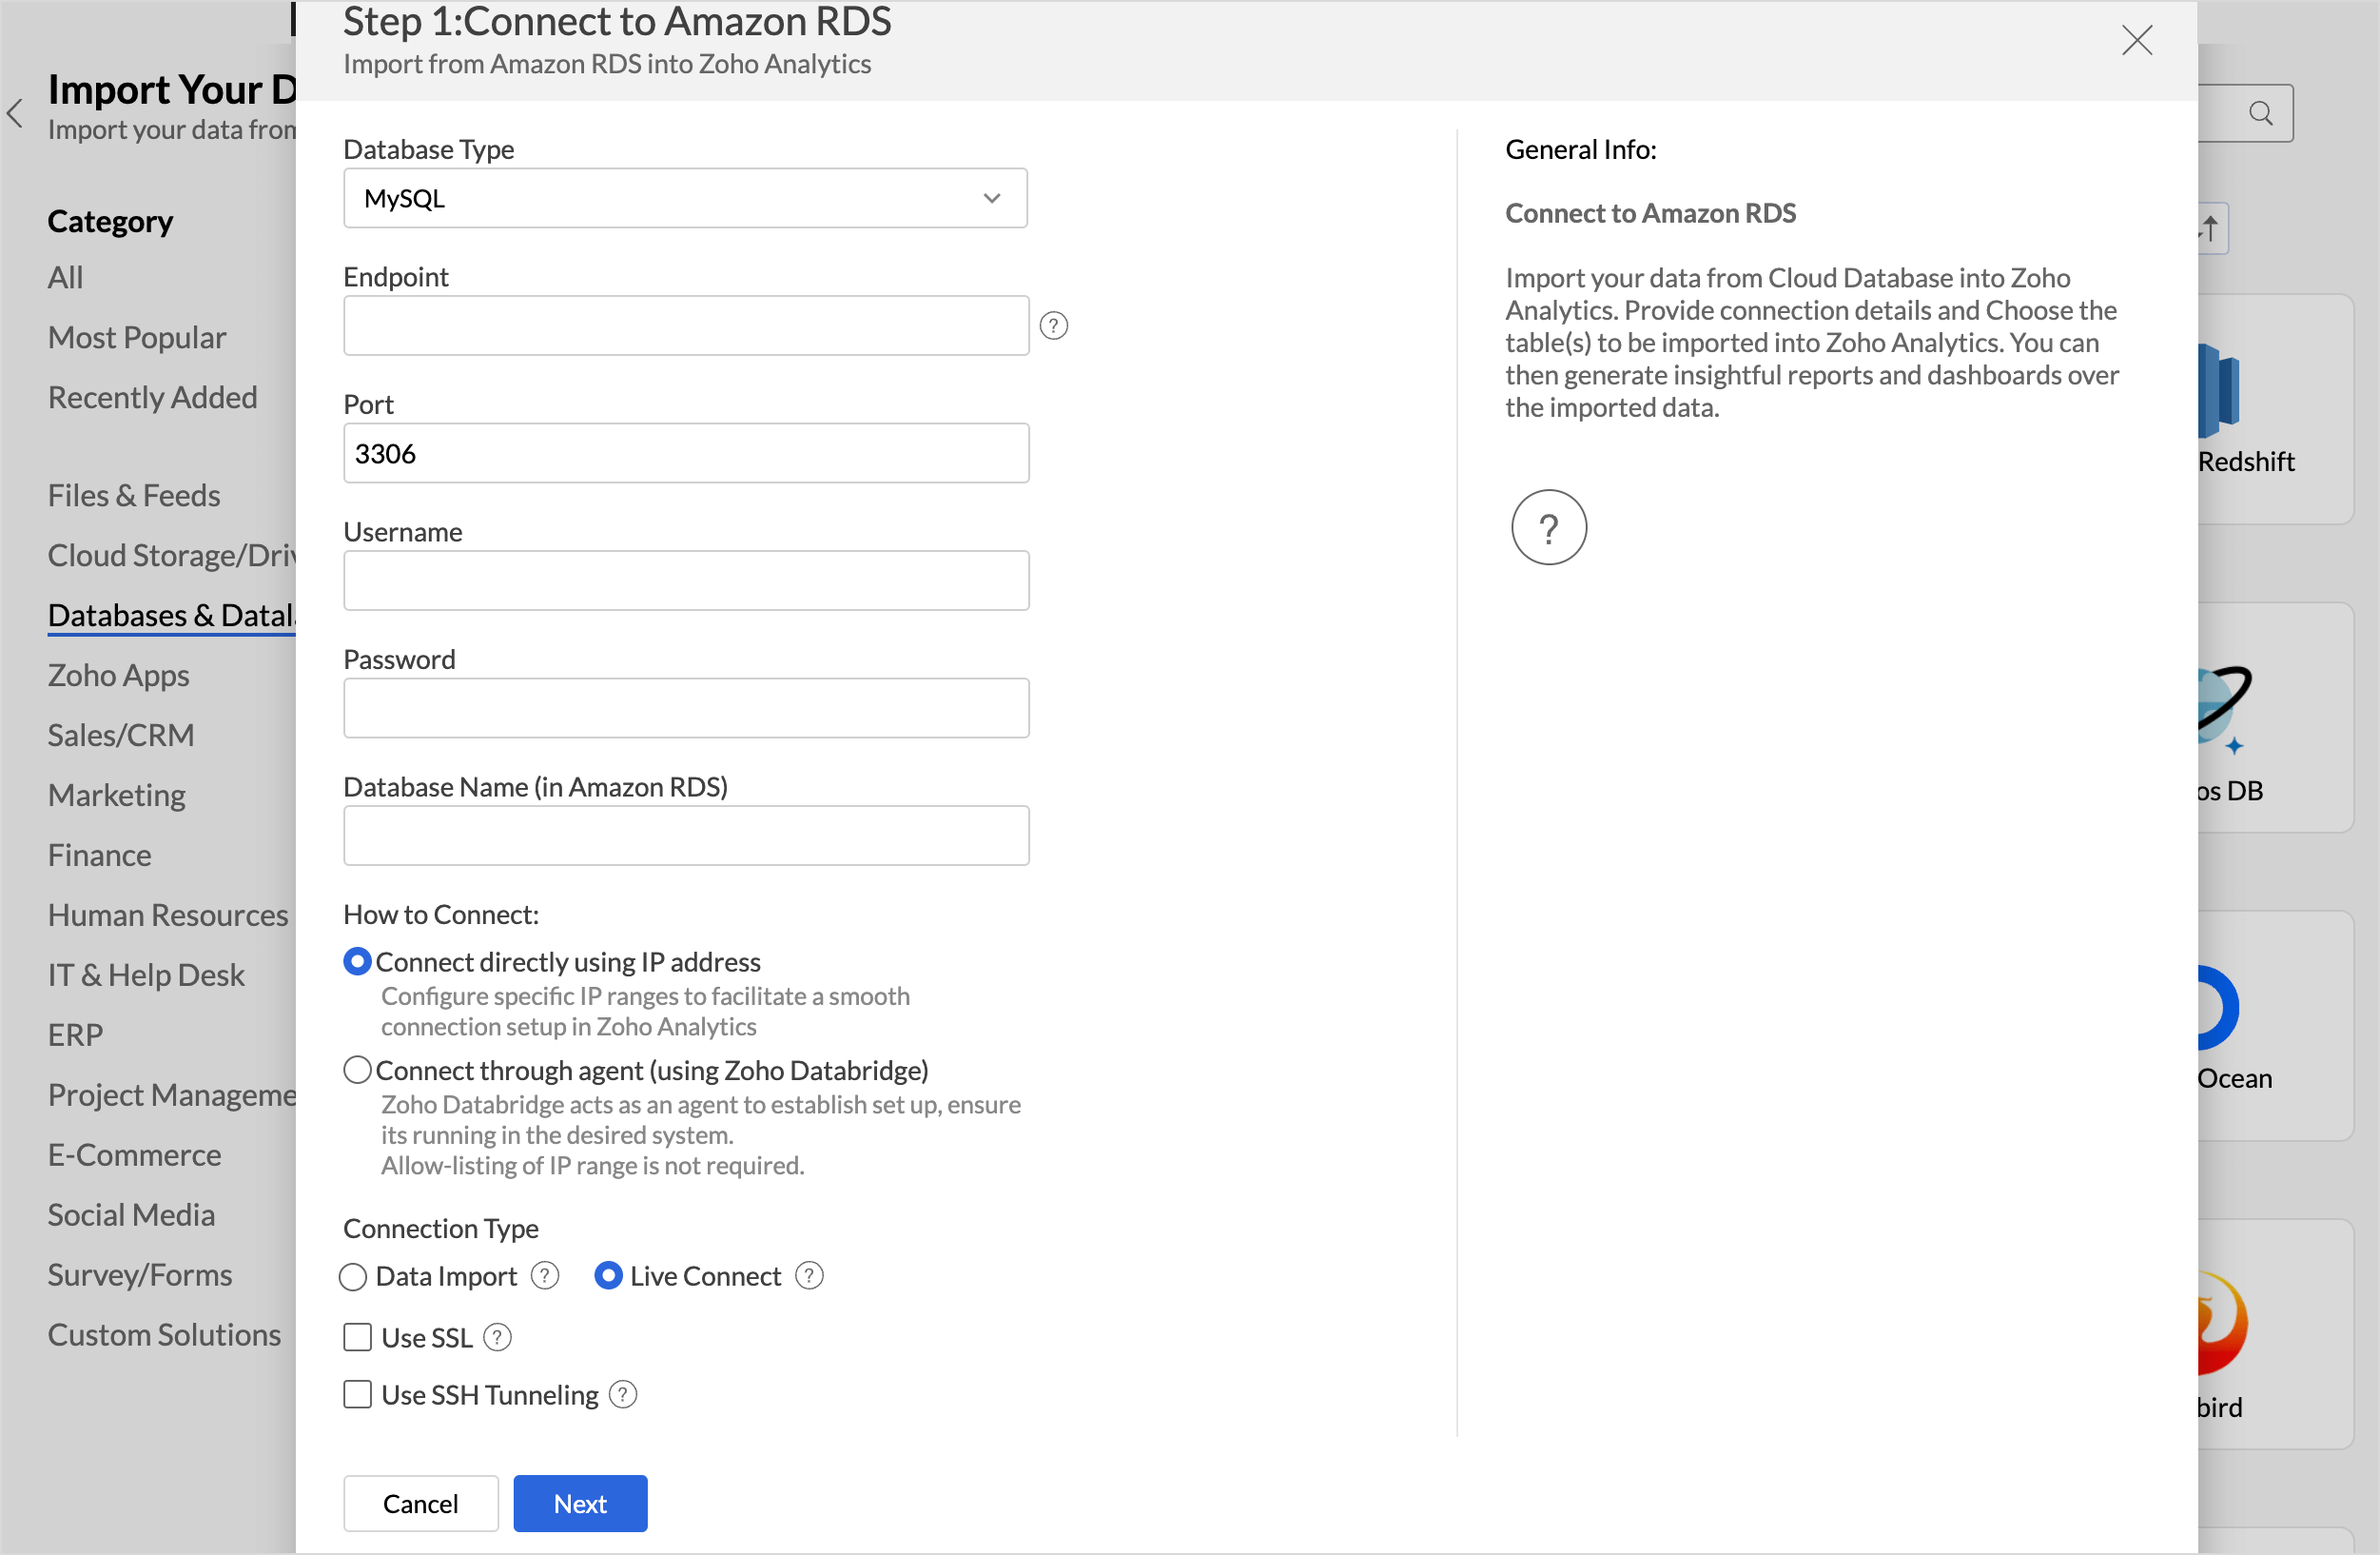Viewport: 2380px width, 1555px height.
Task: Select Connect through agent using Zoho Databridge
Action: 357,1070
